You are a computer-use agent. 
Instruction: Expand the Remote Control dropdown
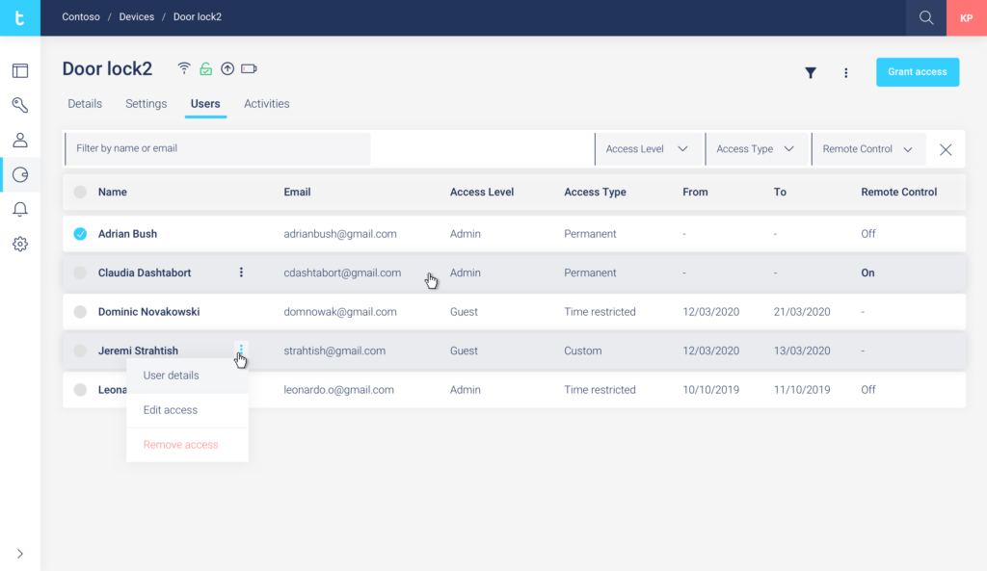pyautogui.click(x=868, y=149)
